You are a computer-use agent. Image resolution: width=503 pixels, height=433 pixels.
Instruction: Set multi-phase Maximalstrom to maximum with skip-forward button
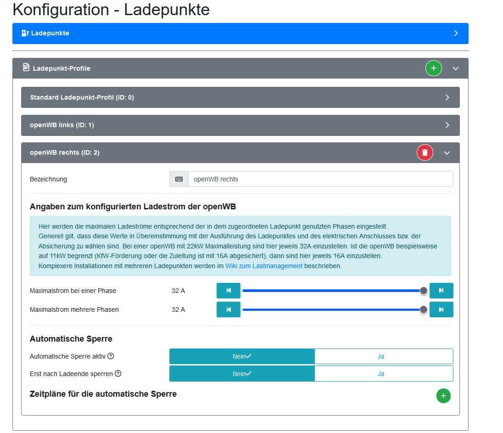pos(442,309)
